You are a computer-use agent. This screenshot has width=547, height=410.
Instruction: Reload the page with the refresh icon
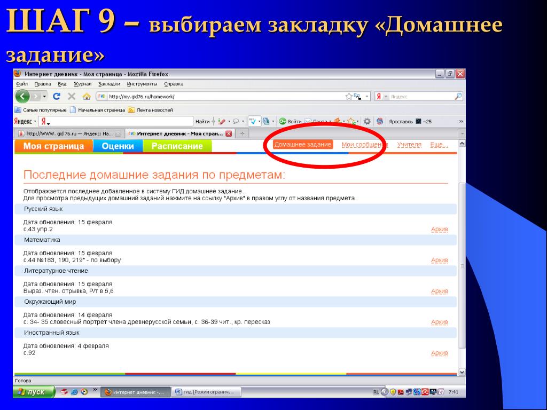[x=57, y=96]
